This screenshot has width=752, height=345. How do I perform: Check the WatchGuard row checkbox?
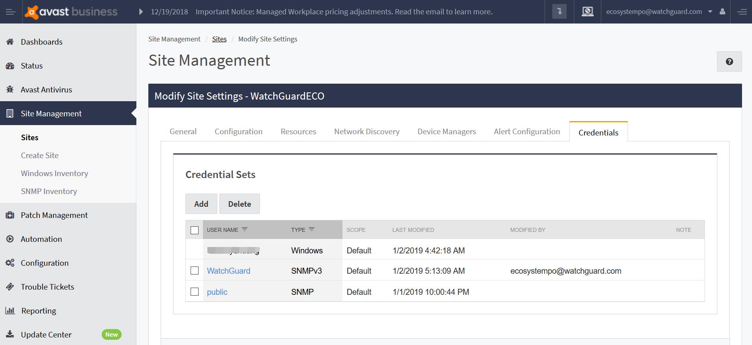coord(195,271)
